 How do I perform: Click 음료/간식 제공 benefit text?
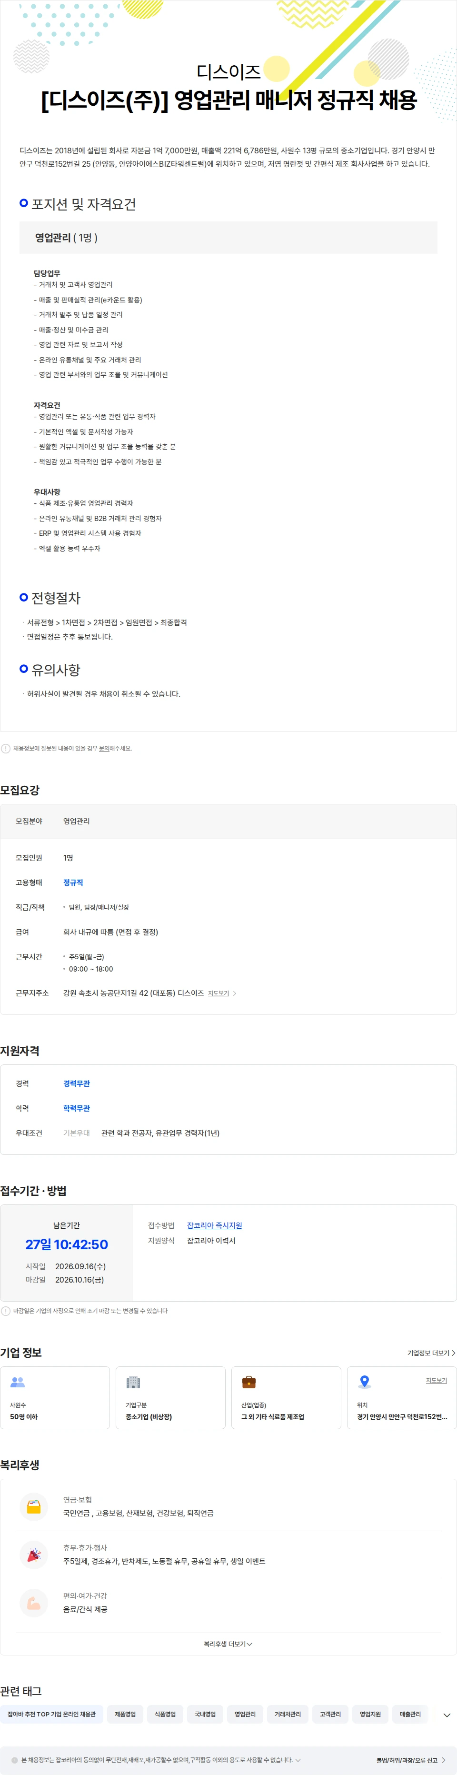(85, 1610)
